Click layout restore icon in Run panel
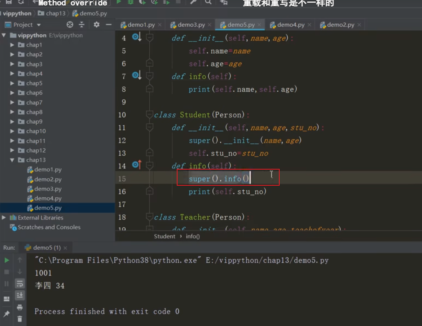 [7, 299]
